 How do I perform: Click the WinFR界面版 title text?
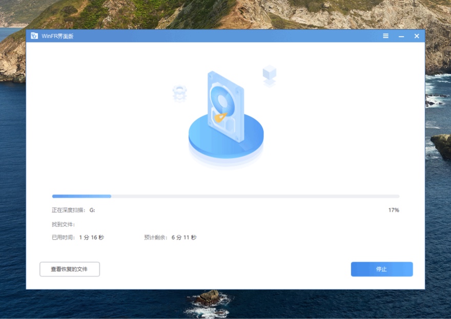[x=58, y=36]
